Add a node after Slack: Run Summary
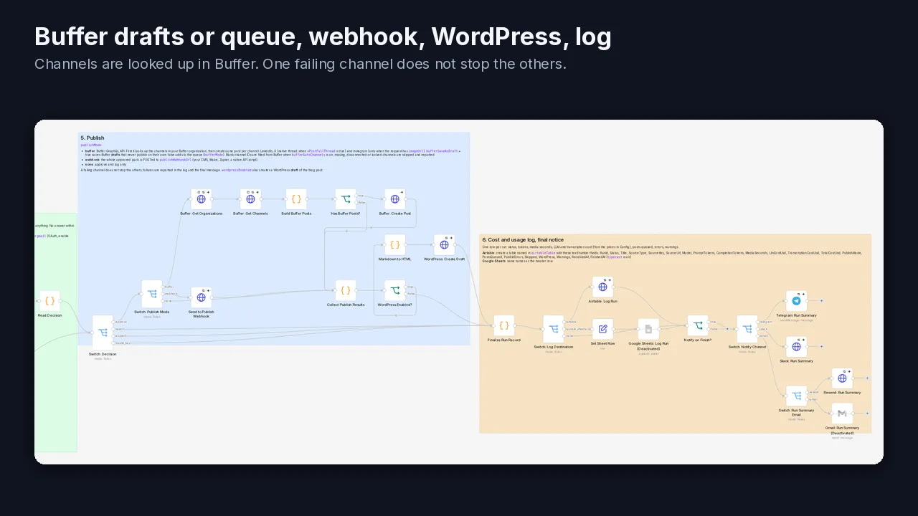This screenshot has height=516, width=918. tap(822, 347)
